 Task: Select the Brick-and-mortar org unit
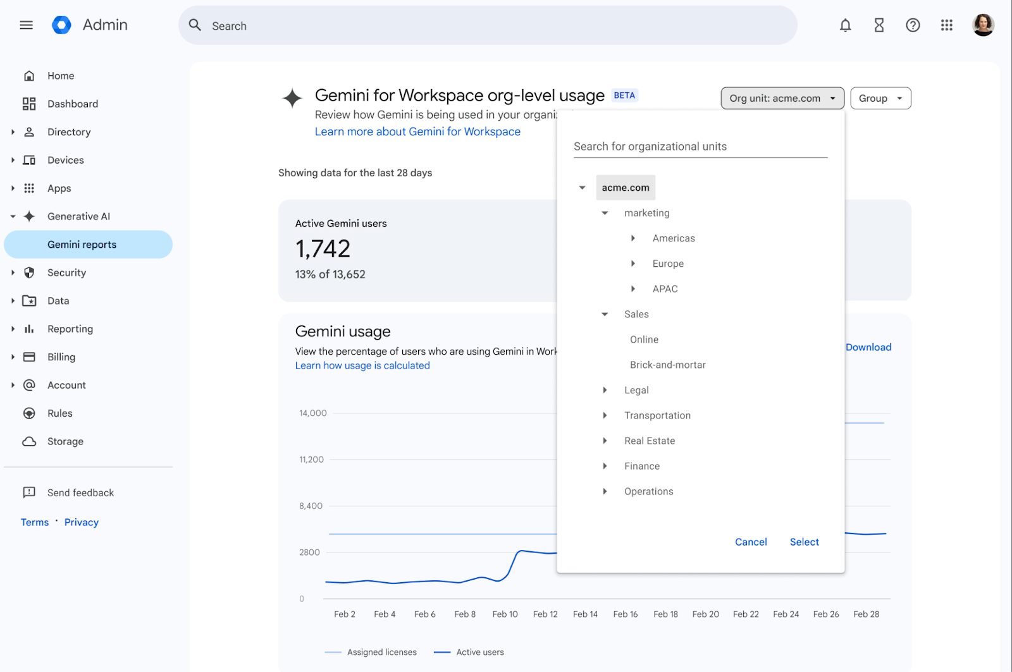point(667,365)
